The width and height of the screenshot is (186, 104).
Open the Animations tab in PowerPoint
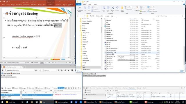pyautogui.click(x=26, y=5)
